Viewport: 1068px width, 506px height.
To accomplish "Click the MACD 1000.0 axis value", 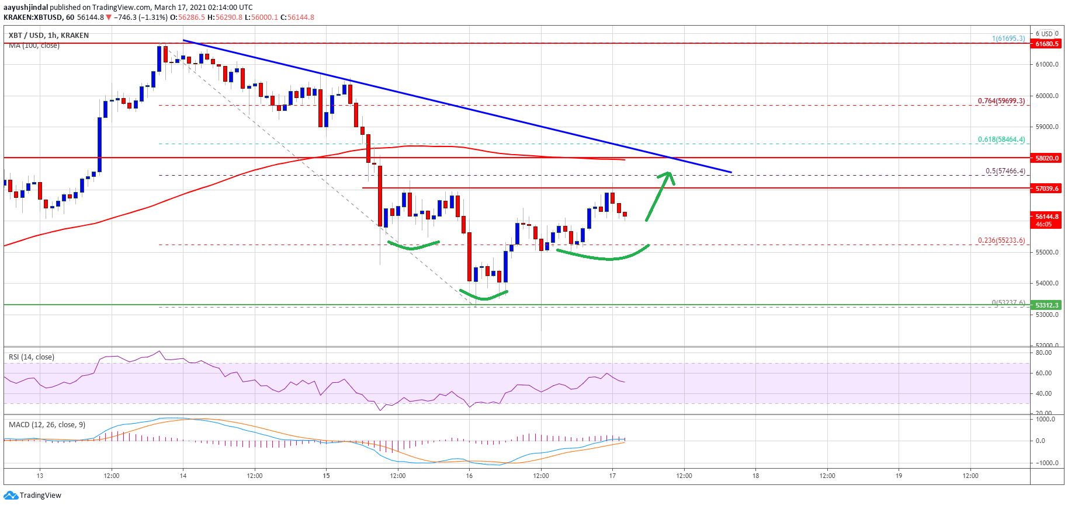I will pyautogui.click(x=1045, y=420).
